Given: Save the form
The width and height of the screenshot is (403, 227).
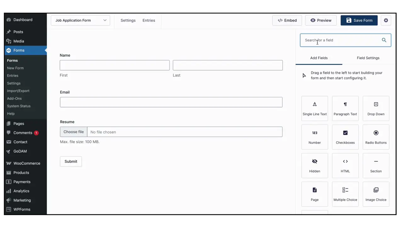Looking at the screenshot, I should click(359, 20).
